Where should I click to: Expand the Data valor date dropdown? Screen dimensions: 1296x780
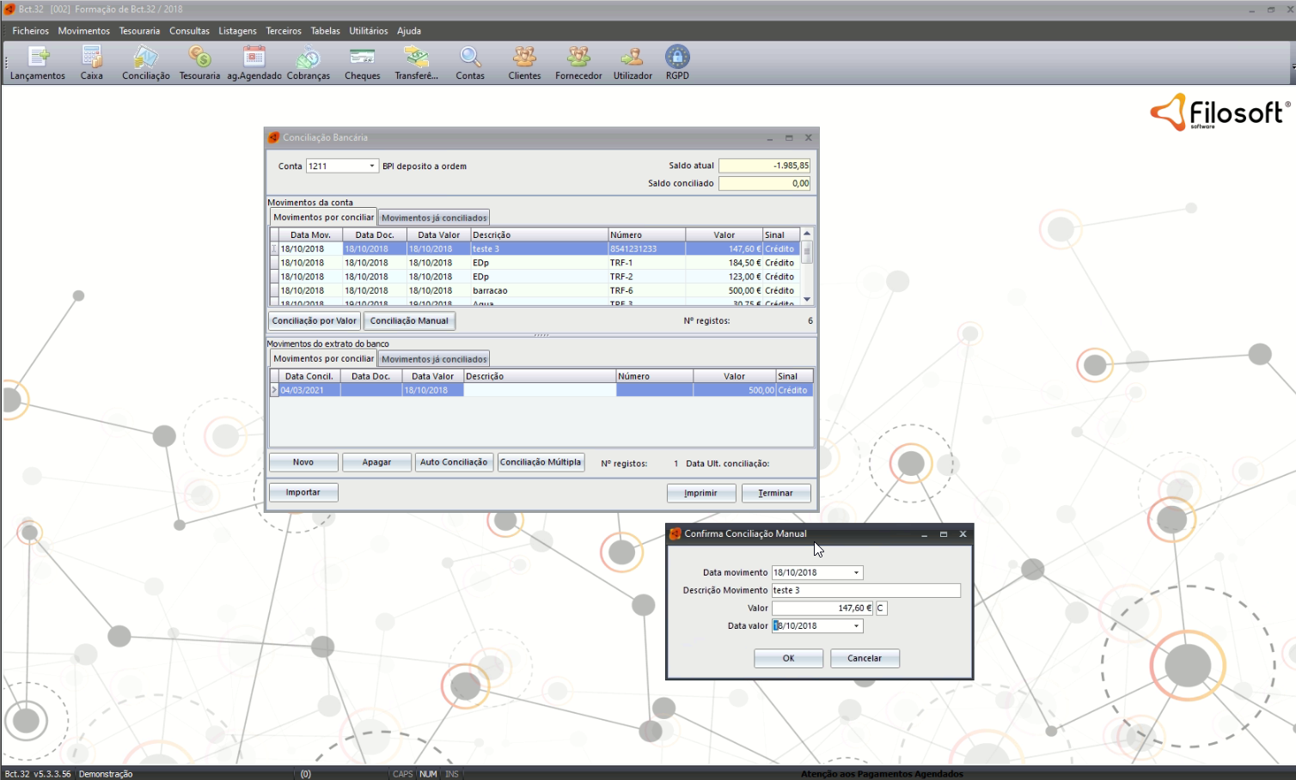(x=856, y=626)
